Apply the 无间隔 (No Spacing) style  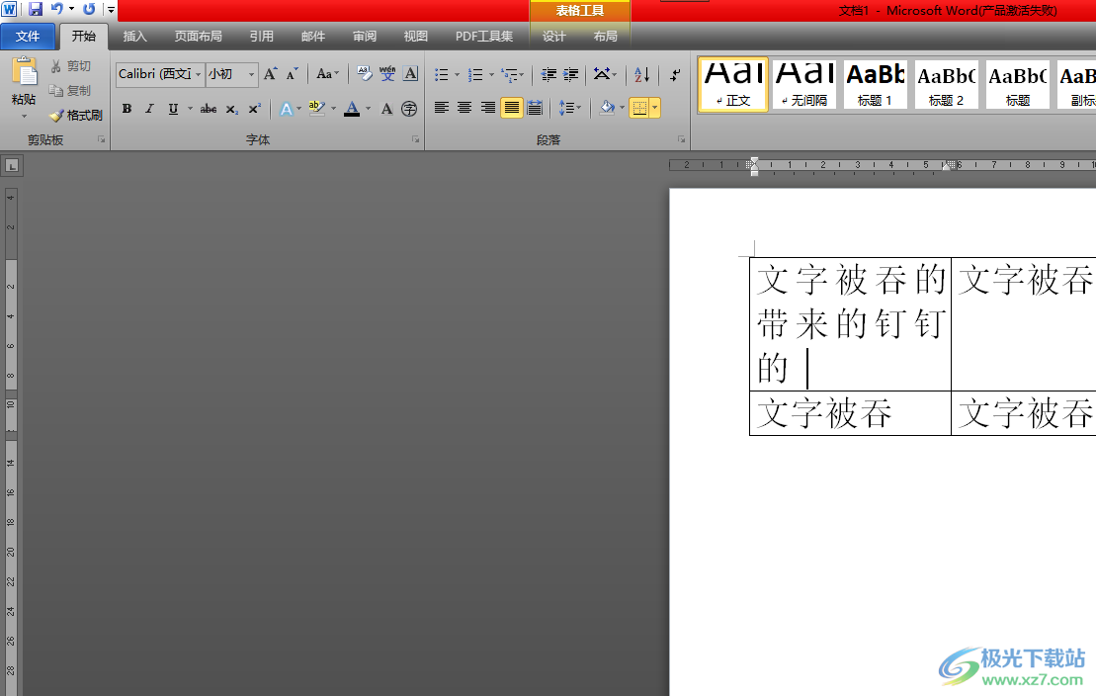(x=803, y=85)
